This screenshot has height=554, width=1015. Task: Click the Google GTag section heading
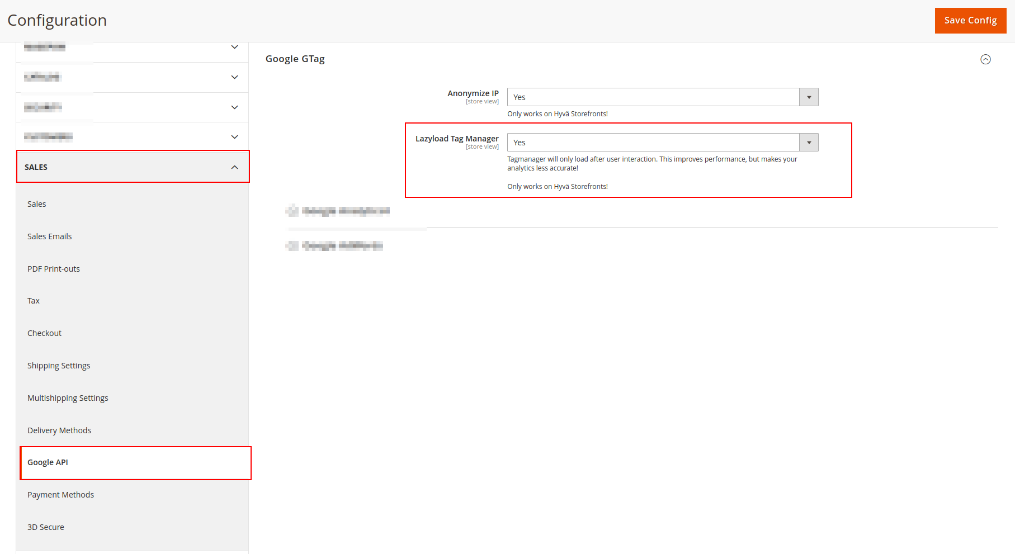coord(295,59)
